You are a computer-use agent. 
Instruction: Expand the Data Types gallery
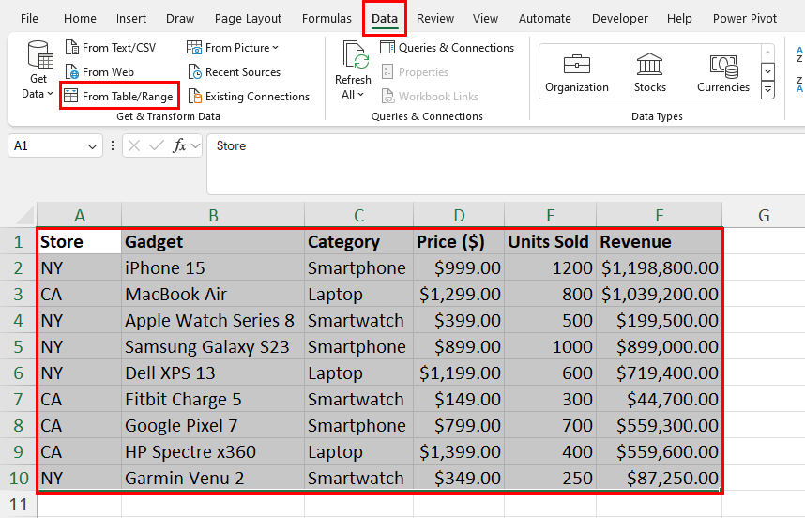[x=767, y=90]
